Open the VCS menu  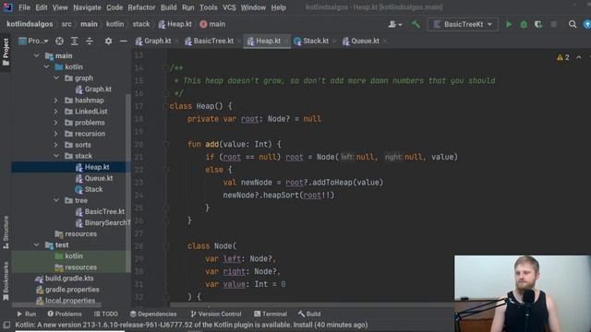(x=229, y=7)
